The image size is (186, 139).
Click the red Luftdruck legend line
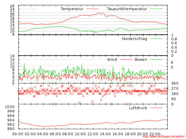tap(156, 108)
